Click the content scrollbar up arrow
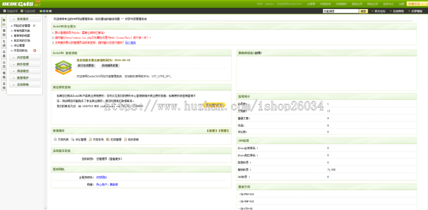Viewport: 428px width, 210px height. point(45,17)
